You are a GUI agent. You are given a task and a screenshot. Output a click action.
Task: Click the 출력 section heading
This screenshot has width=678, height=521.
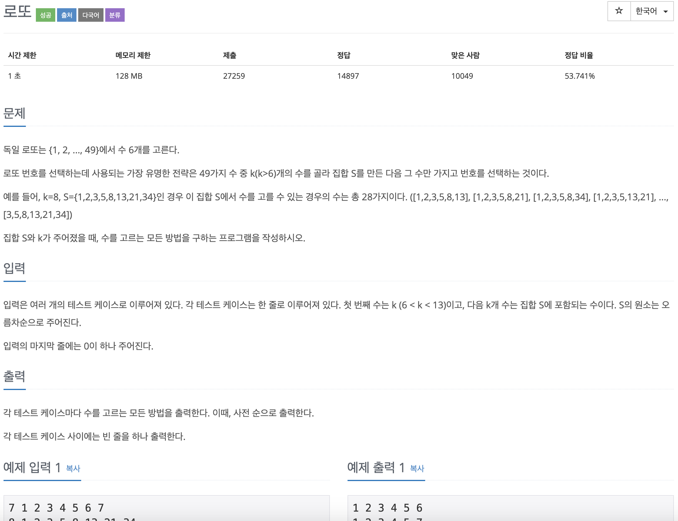tap(14, 376)
